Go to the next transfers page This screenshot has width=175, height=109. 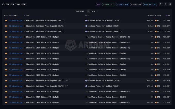(95, 11)
